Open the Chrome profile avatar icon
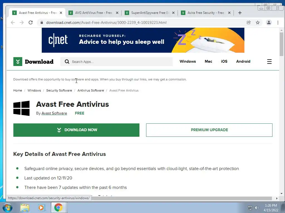The width and height of the screenshot is (285, 213). pos(269,22)
